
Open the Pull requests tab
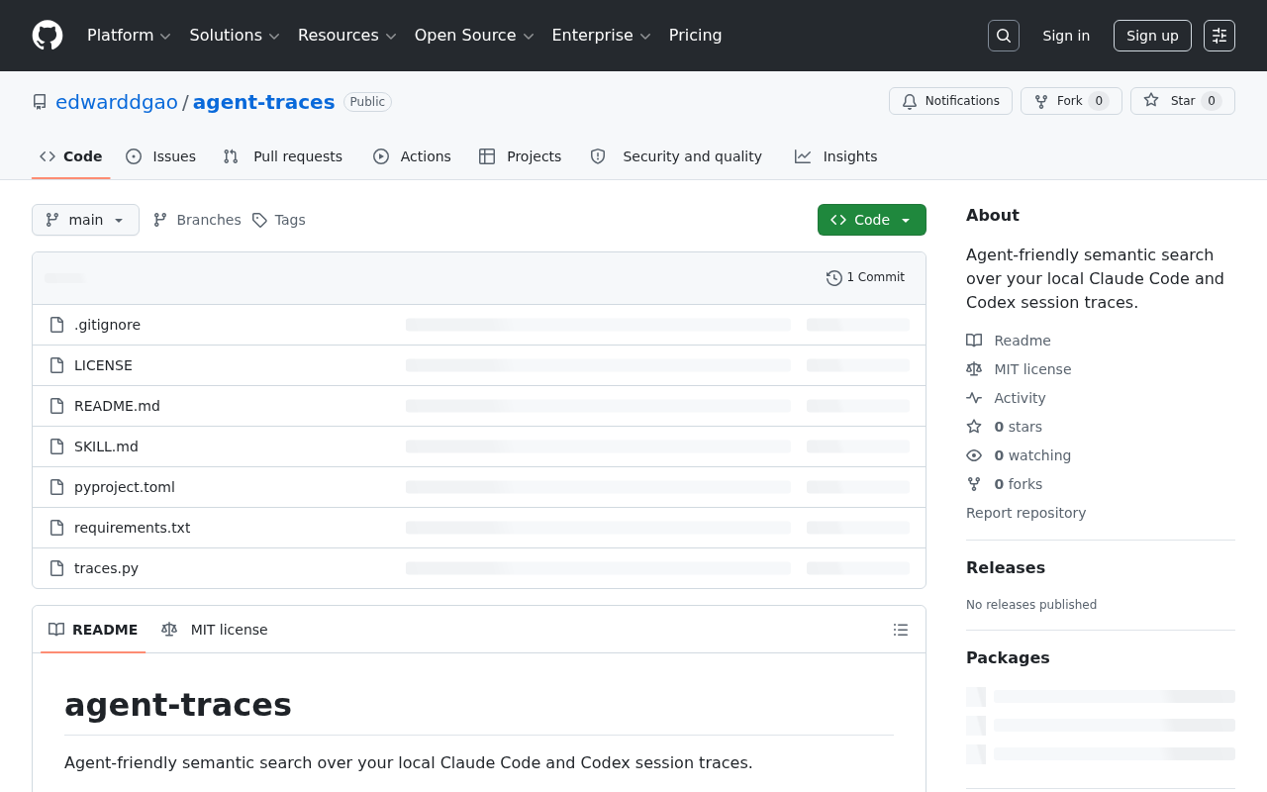(x=283, y=156)
